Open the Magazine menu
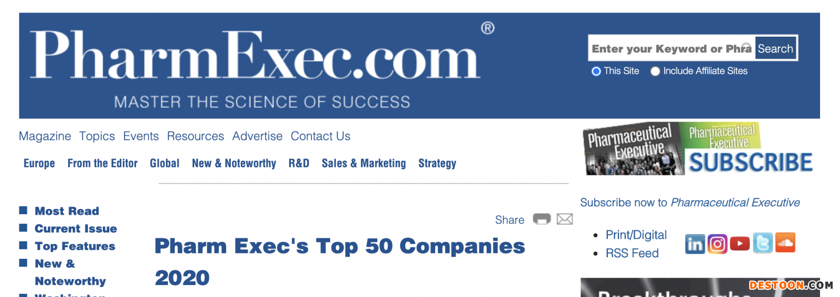Screen dimensions: 840x297 pyautogui.click(x=45, y=136)
